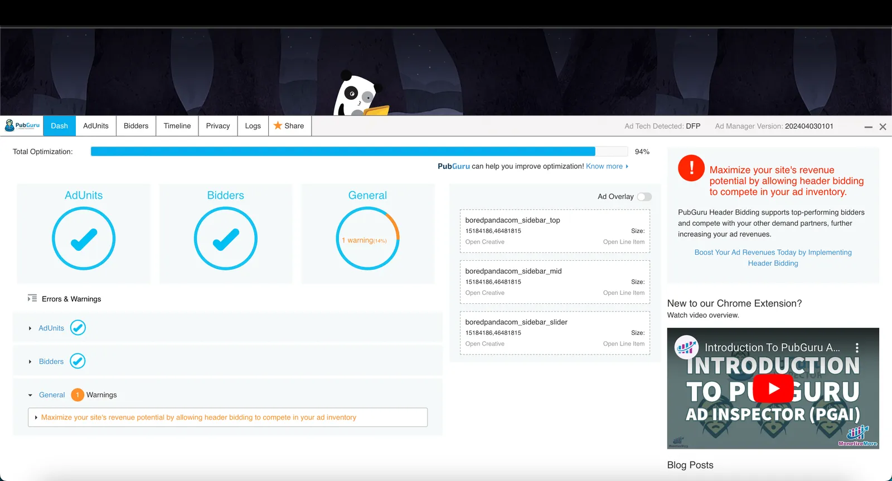Click the AdUnits summary card title
The width and height of the screenshot is (892, 481).
point(84,195)
